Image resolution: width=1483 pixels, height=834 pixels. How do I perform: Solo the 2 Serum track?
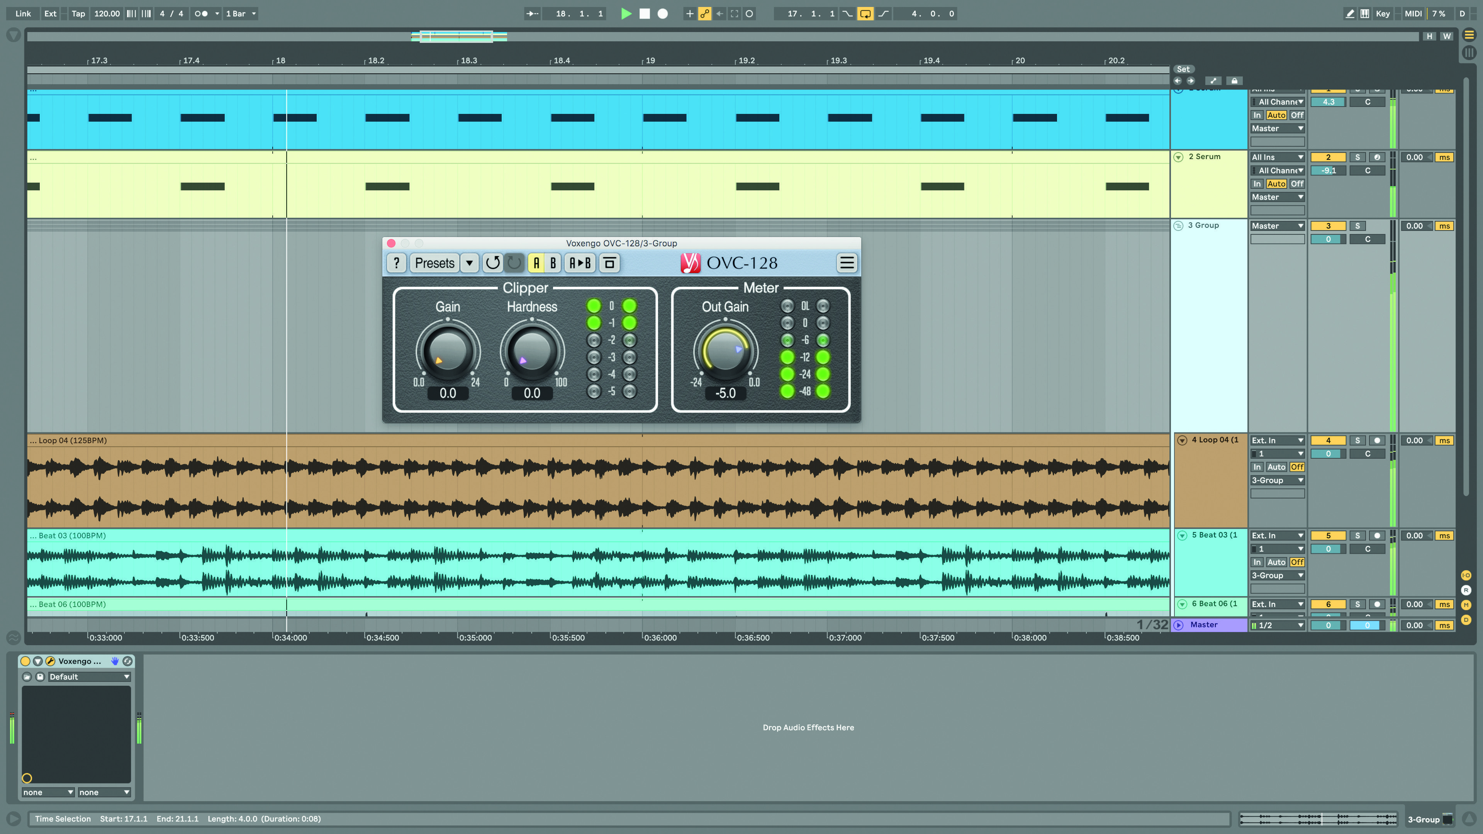point(1357,157)
